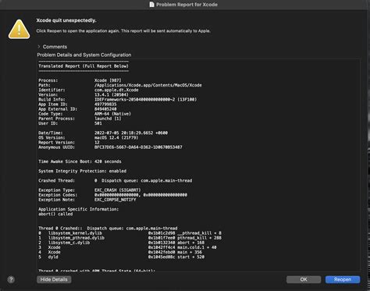The width and height of the screenshot is (370, 291).
Task: Select the libsystem_c.dylib abort frame
Action: click(x=122, y=243)
